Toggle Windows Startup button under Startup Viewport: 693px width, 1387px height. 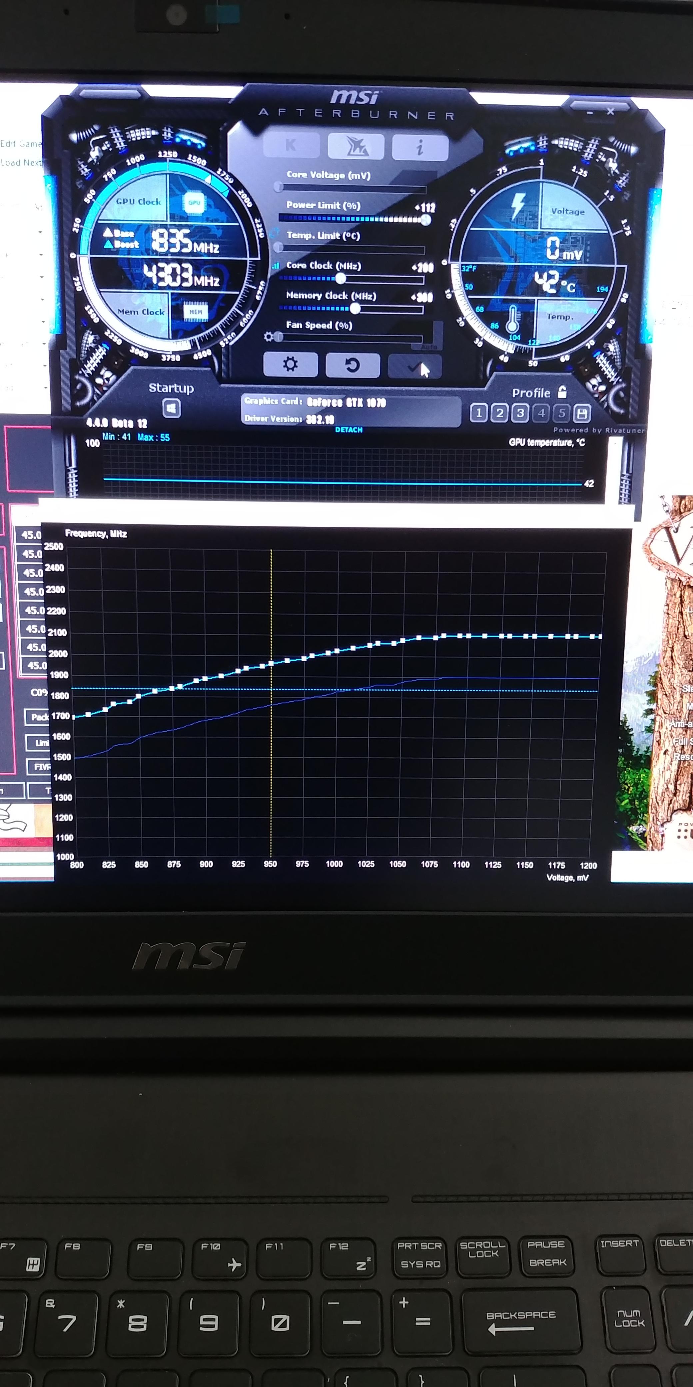click(x=172, y=408)
